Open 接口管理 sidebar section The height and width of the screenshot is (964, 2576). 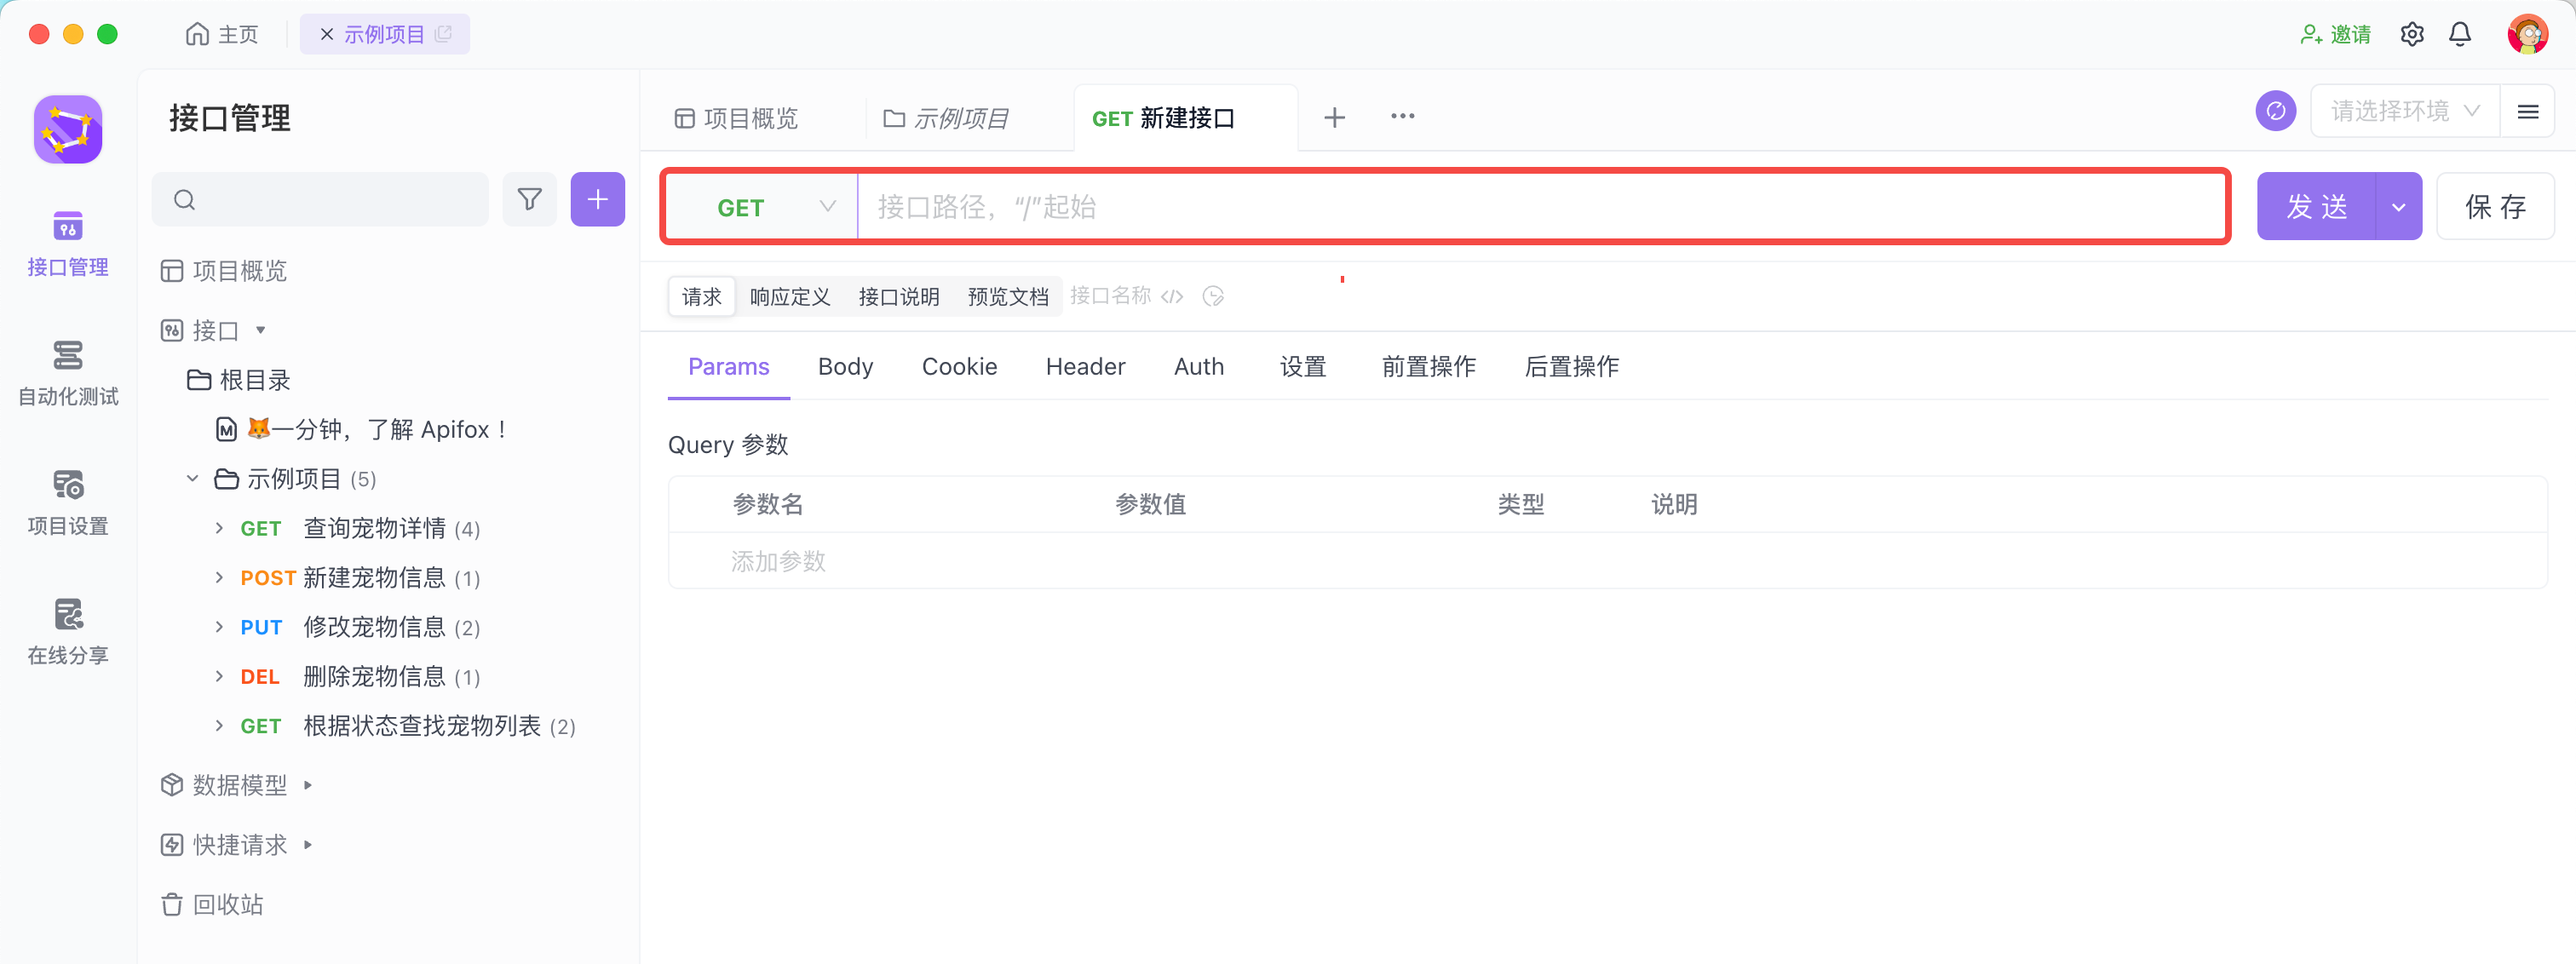(x=68, y=244)
